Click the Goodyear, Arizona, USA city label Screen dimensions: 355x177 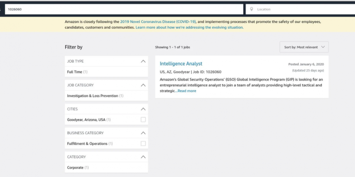(86, 120)
